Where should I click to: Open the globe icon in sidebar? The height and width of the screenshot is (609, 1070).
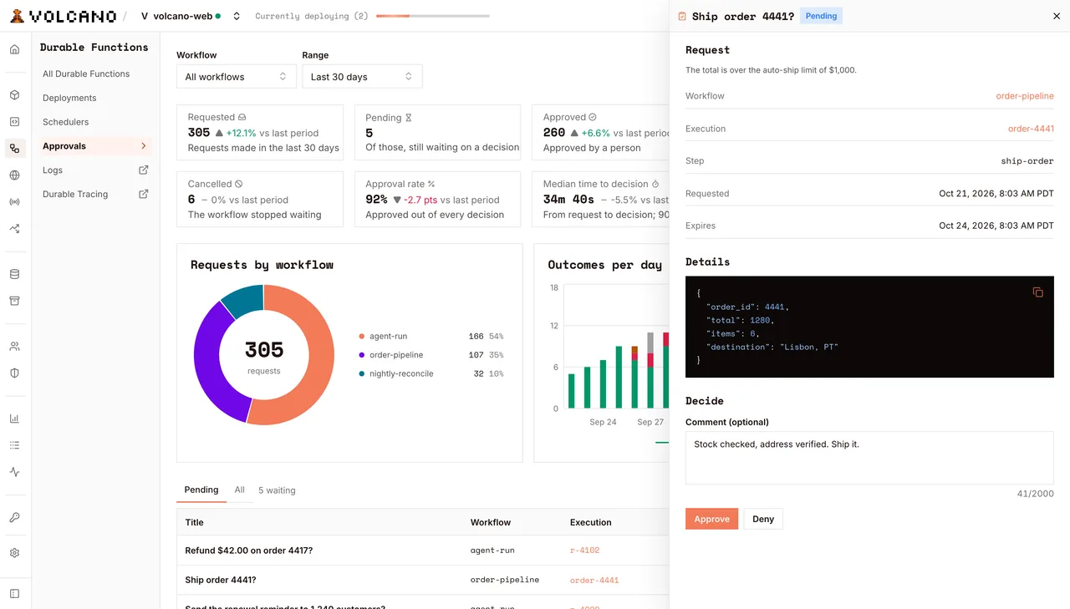[x=14, y=175]
